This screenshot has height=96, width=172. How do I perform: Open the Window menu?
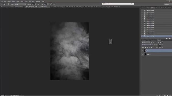(x=38, y=1)
